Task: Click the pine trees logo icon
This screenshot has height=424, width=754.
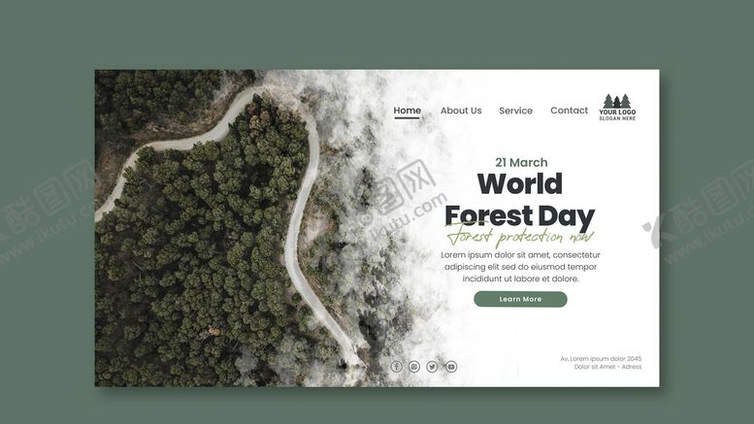Action: tap(617, 101)
